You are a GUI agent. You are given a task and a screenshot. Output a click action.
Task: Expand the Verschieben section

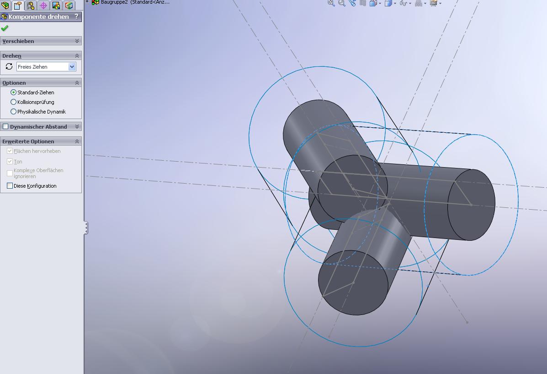pyautogui.click(x=77, y=41)
